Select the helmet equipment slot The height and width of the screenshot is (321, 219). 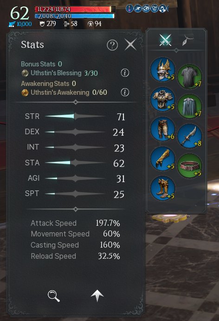click(x=163, y=69)
